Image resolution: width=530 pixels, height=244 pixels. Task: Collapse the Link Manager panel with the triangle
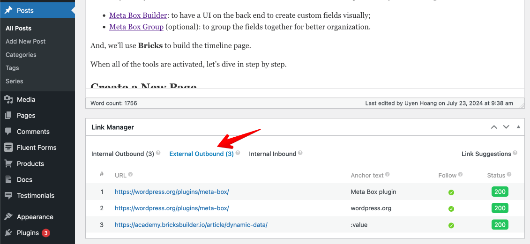[518, 127]
